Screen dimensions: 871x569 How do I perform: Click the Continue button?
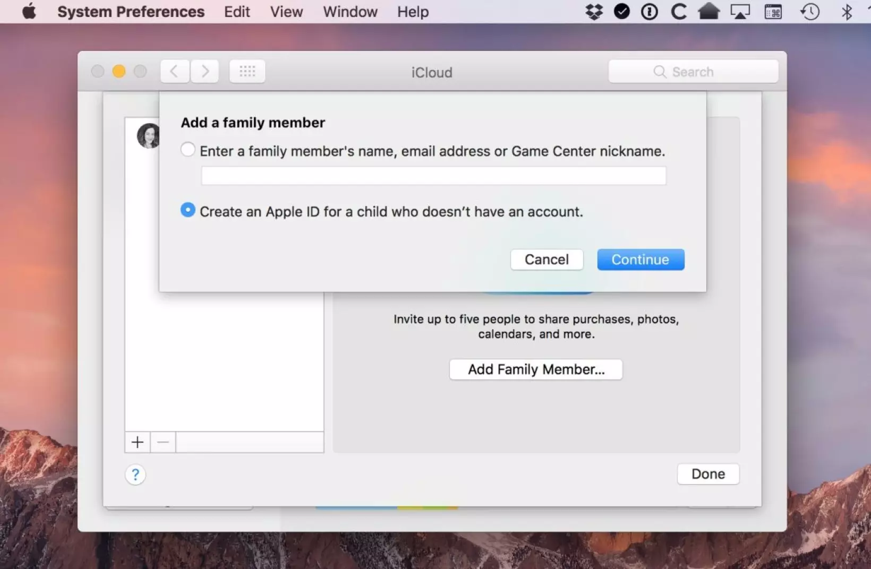(641, 260)
